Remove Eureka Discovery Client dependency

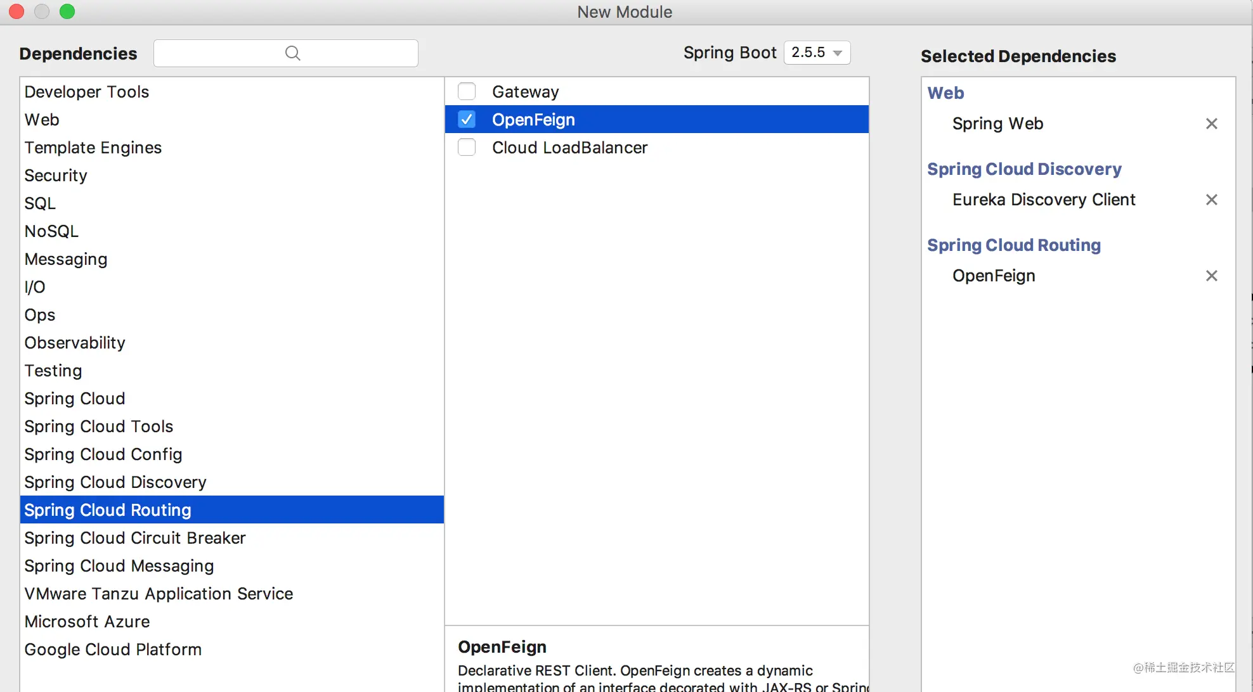(x=1211, y=200)
